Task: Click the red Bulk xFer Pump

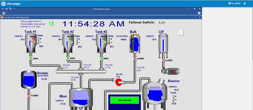Action: pos(119,82)
